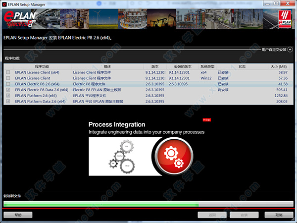The height and width of the screenshot is (223, 297).
Task: Click the 状态 column header
Action: coord(242,66)
